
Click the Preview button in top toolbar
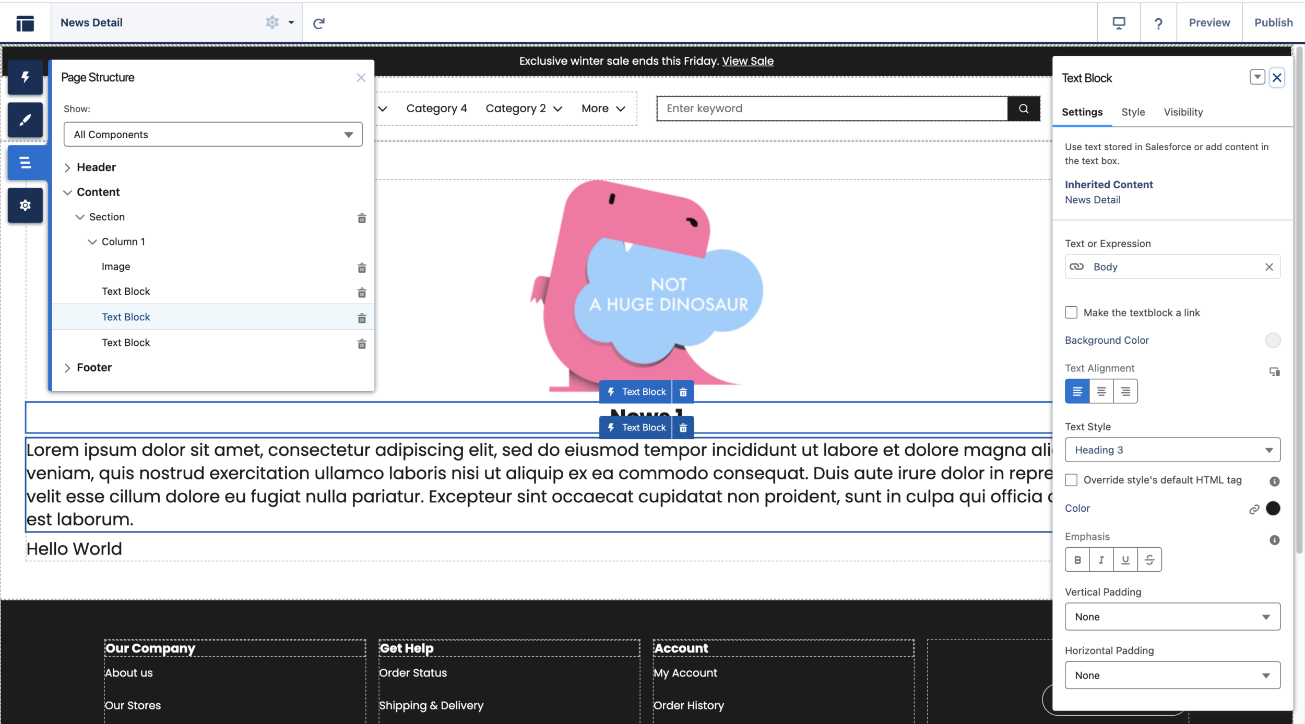[x=1211, y=21]
